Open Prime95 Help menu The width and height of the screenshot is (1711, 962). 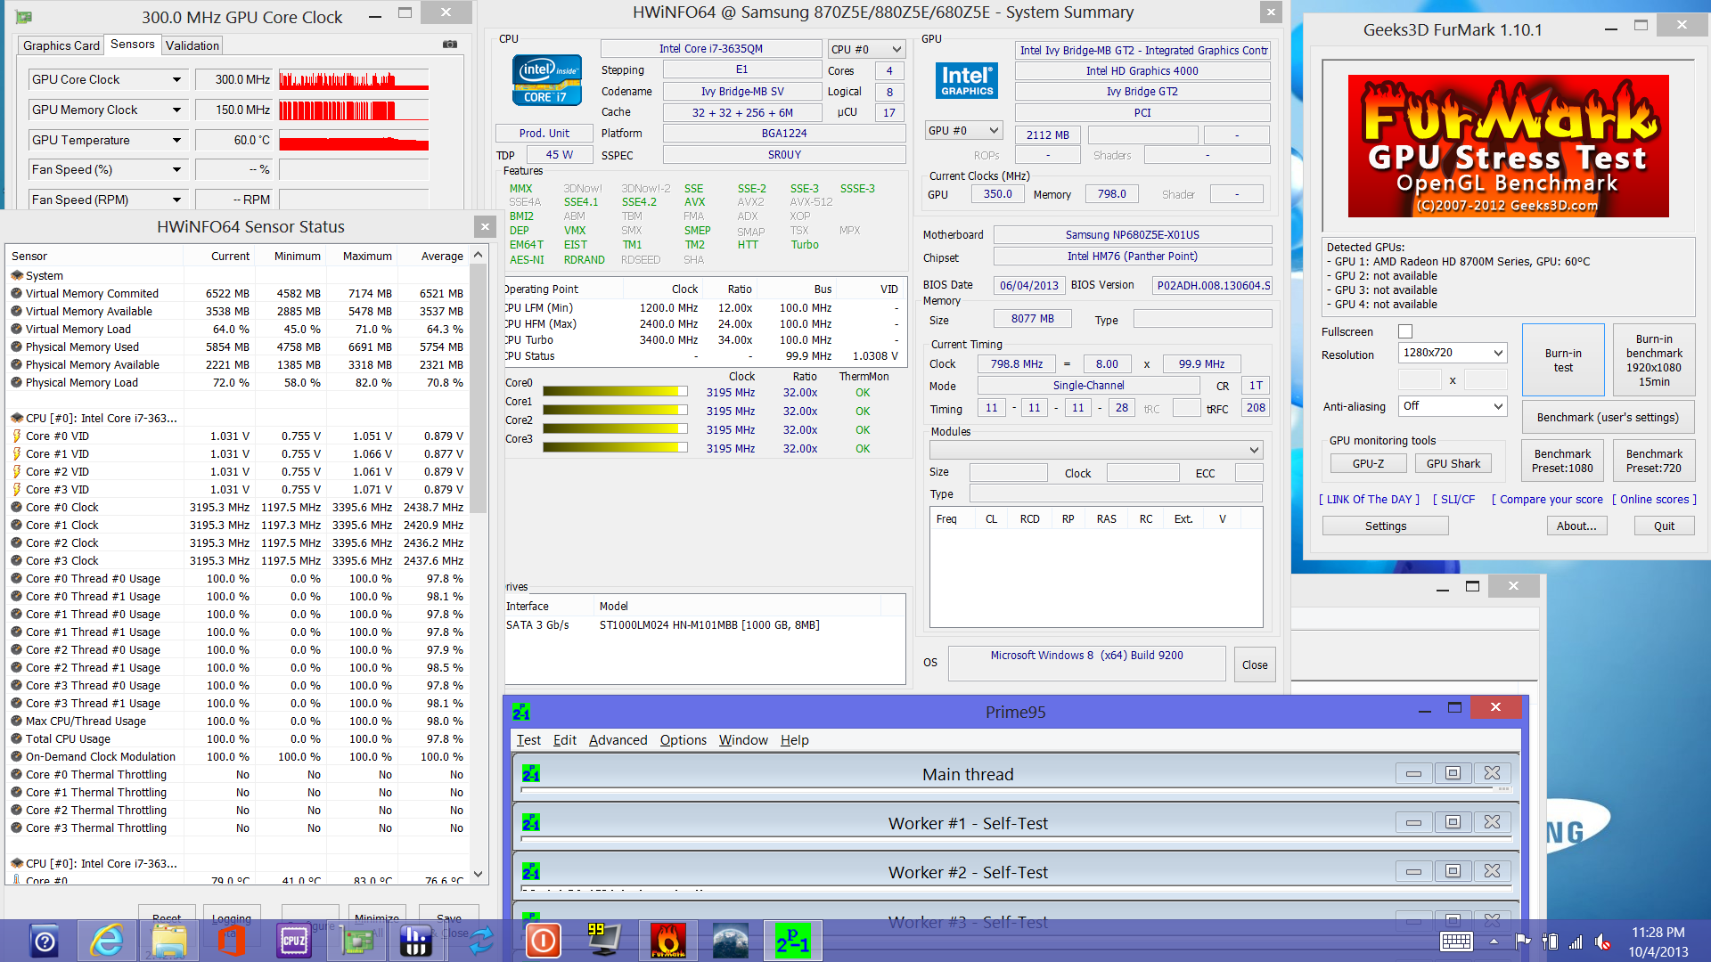point(795,740)
